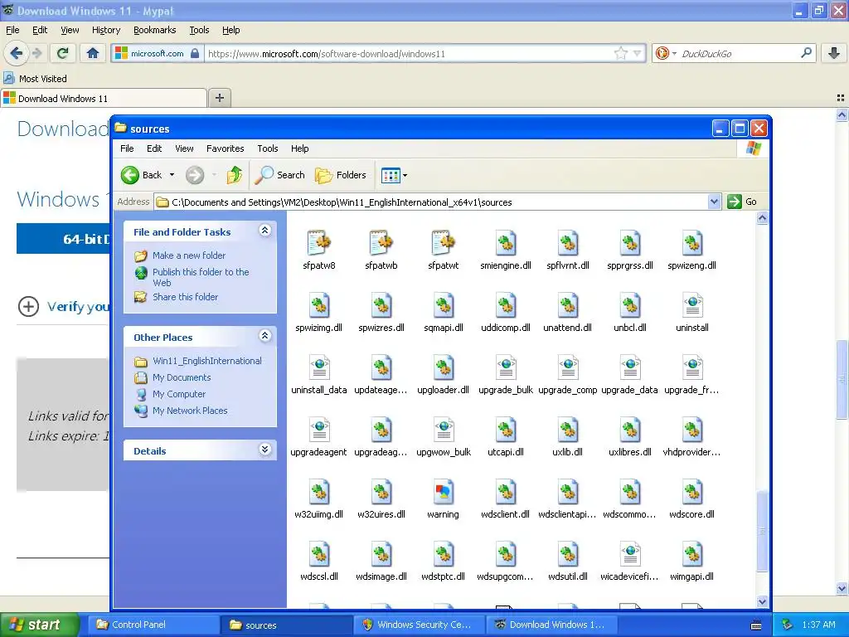Go to My Documents in Other Places
849x637 pixels.
[182, 377]
